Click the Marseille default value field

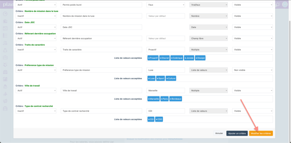point(166,90)
